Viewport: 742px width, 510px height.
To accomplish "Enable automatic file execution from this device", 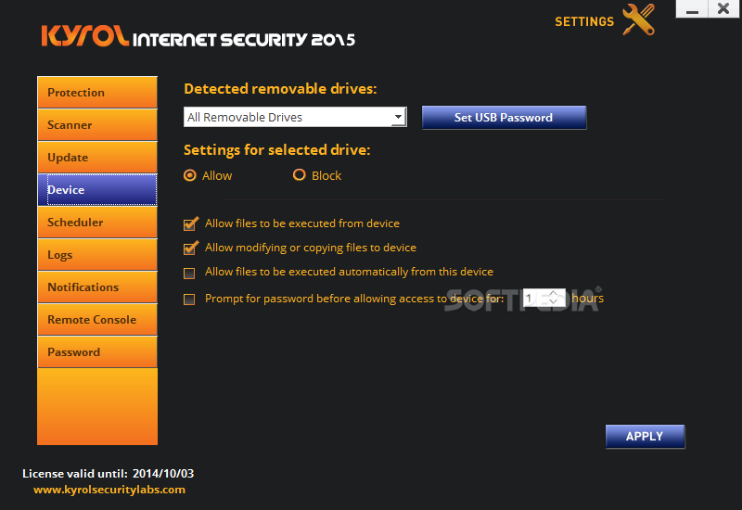I will click(x=189, y=274).
